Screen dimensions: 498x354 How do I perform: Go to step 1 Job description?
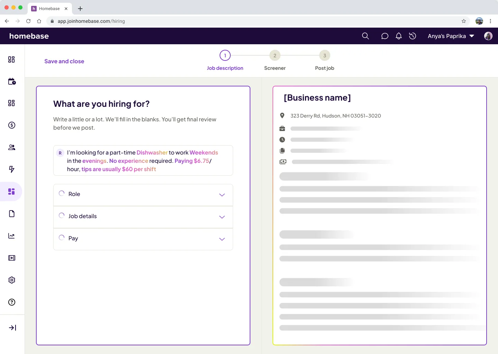tap(225, 60)
